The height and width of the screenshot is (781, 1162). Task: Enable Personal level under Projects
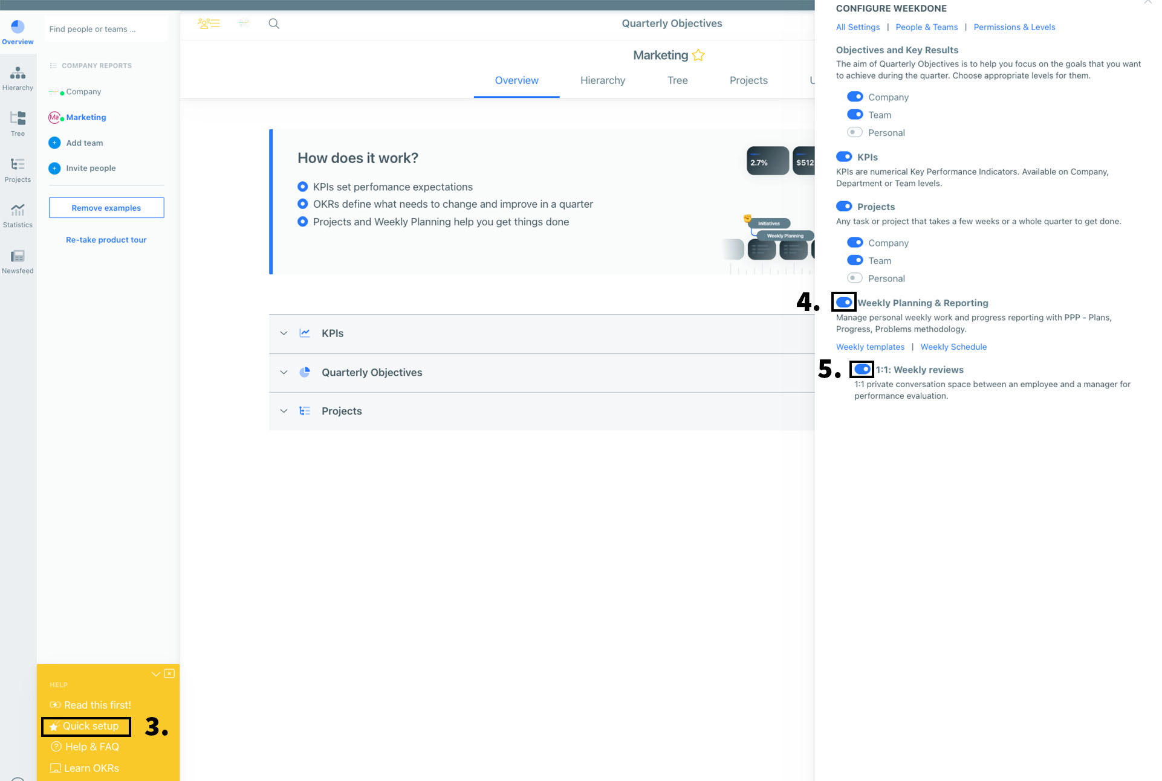[855, 278]
